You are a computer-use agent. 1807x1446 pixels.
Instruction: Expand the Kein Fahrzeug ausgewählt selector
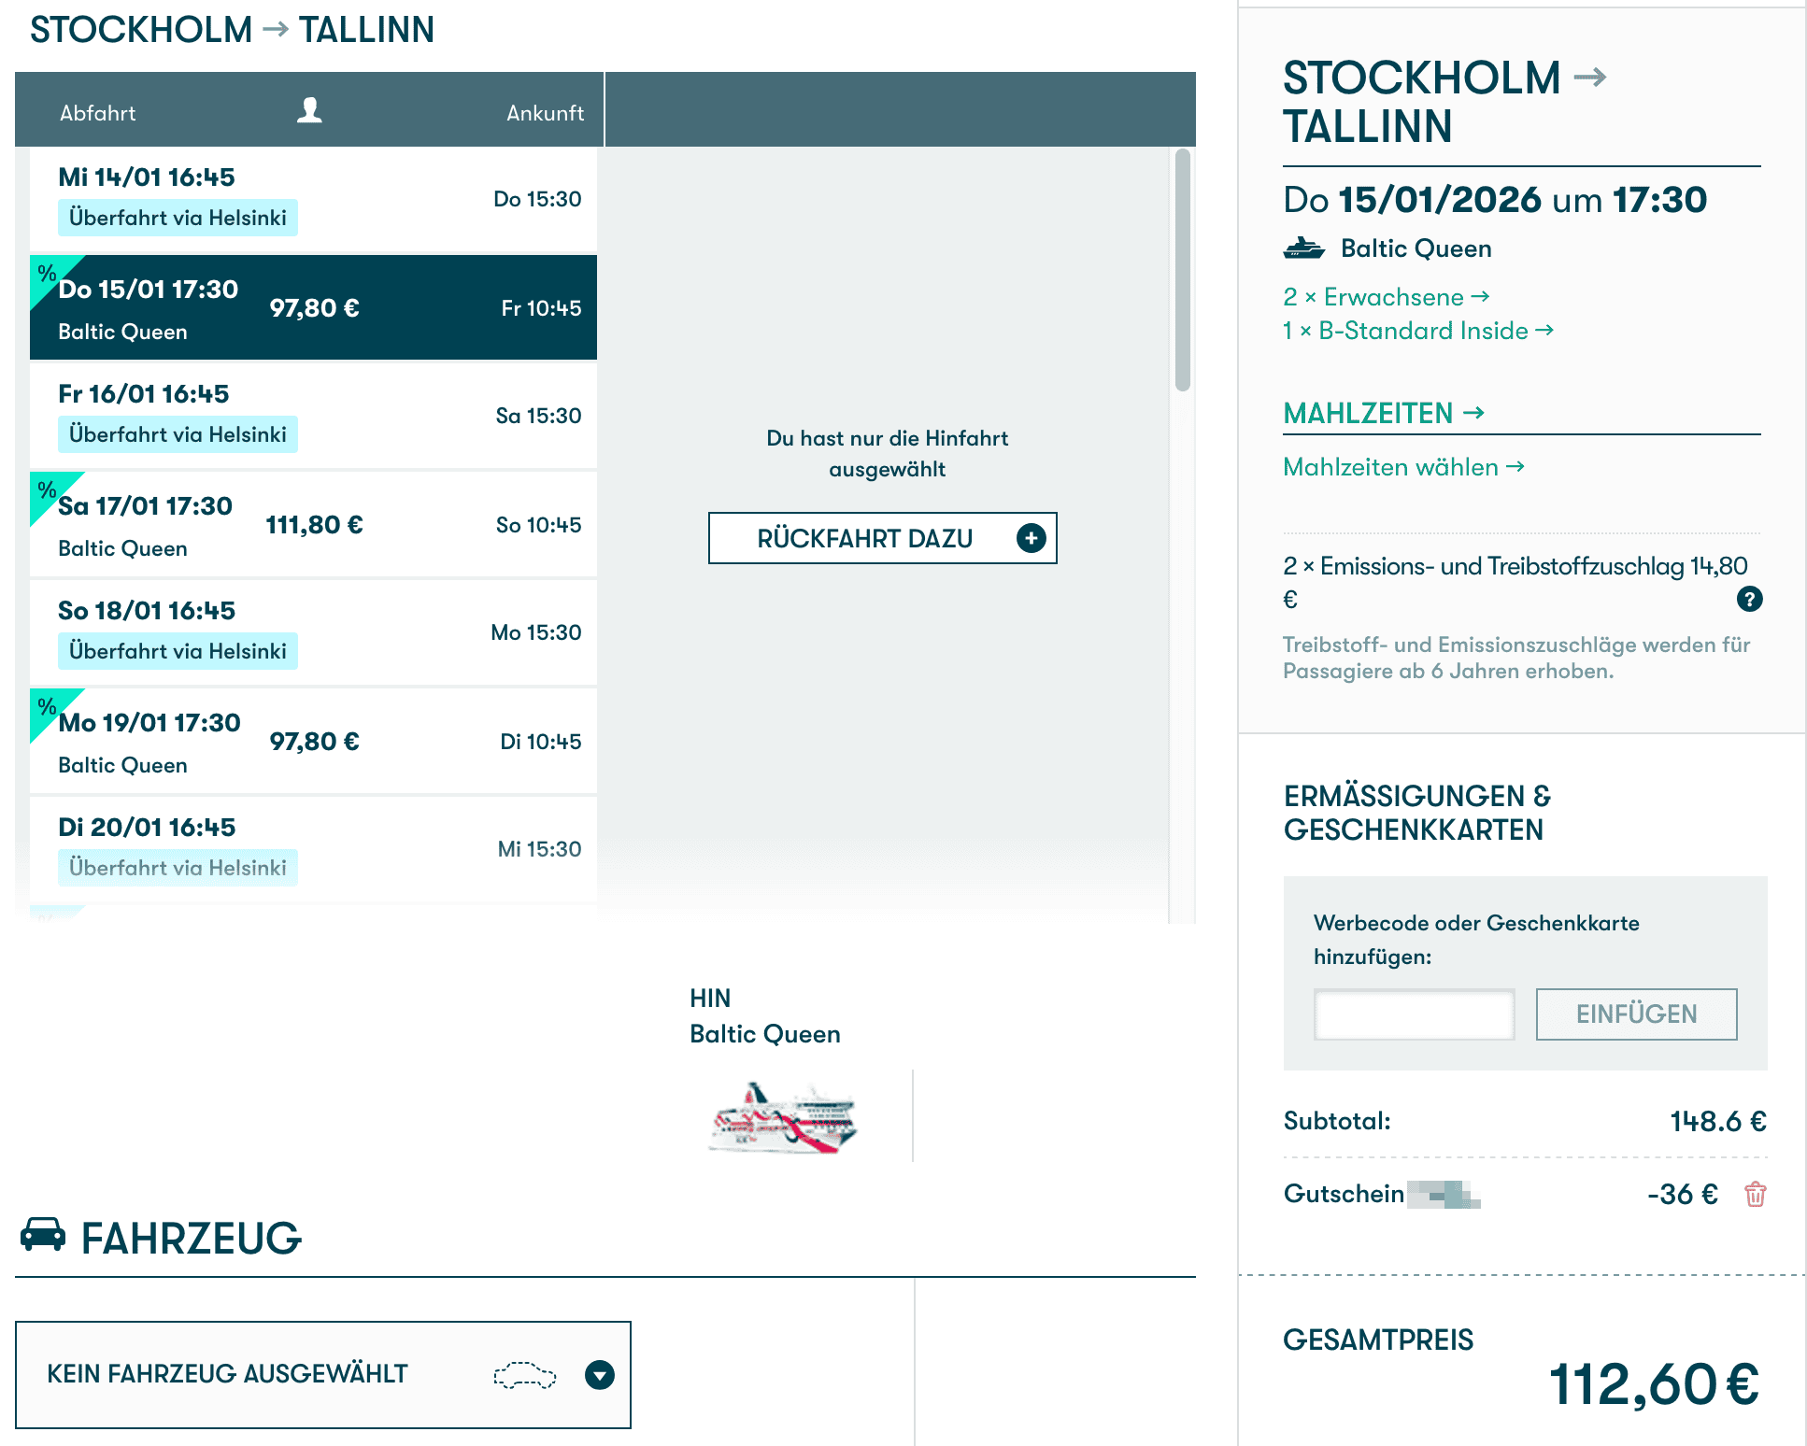click(x=228, y=1374)
